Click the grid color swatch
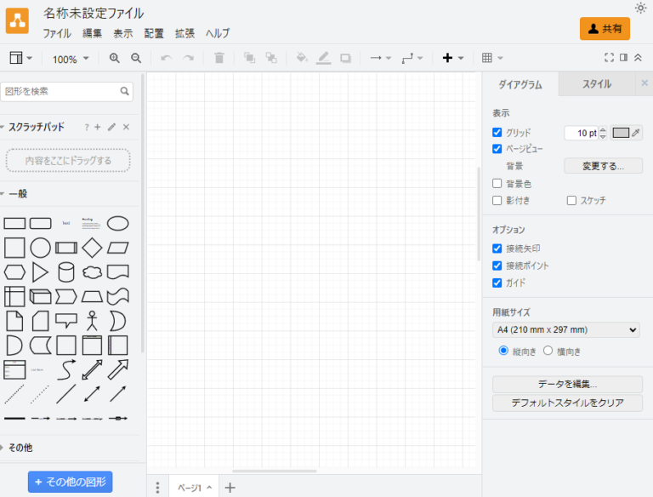The height and width of the screenshot is (497, 653). tap(622, 133)
